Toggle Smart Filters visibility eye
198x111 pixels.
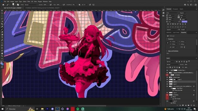tap(171, 88)
